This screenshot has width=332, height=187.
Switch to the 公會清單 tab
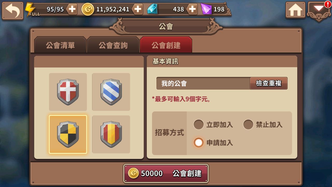coord(60,45)
